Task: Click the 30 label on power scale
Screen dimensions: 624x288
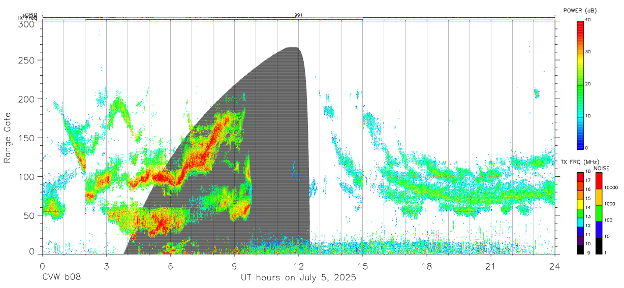Action: (x=588, y=52)
